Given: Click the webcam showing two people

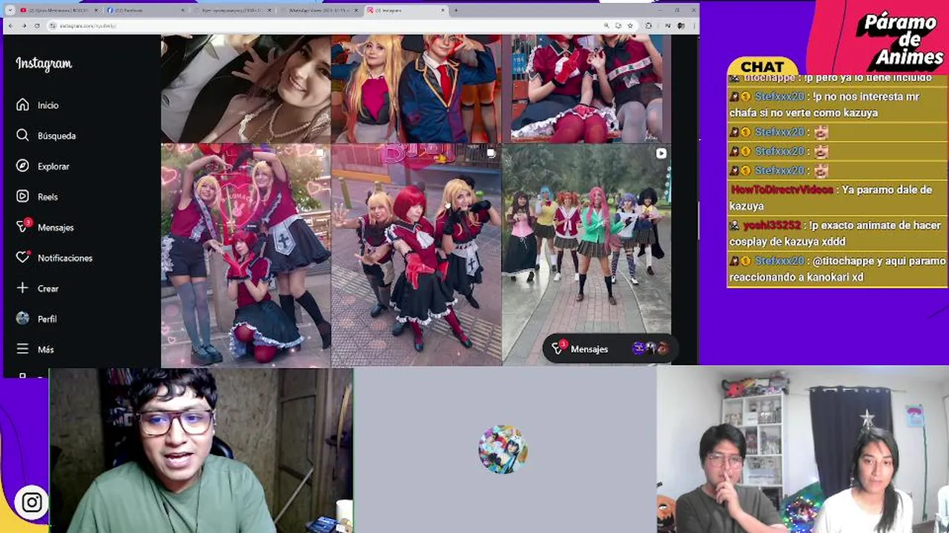Looking at the screenshot, I should (x=803, y=450).
